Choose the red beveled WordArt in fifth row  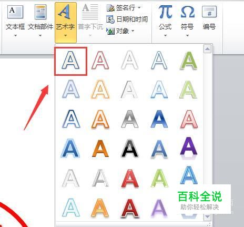[x=130, y=178]
